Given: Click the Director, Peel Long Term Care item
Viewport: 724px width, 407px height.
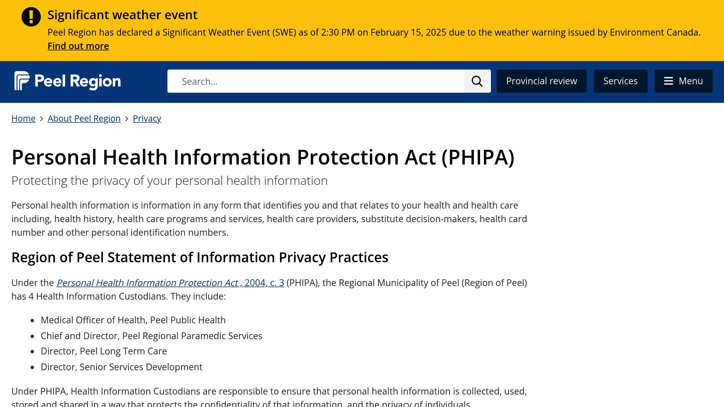Looking at the screenshot, I should pos(104,351).
